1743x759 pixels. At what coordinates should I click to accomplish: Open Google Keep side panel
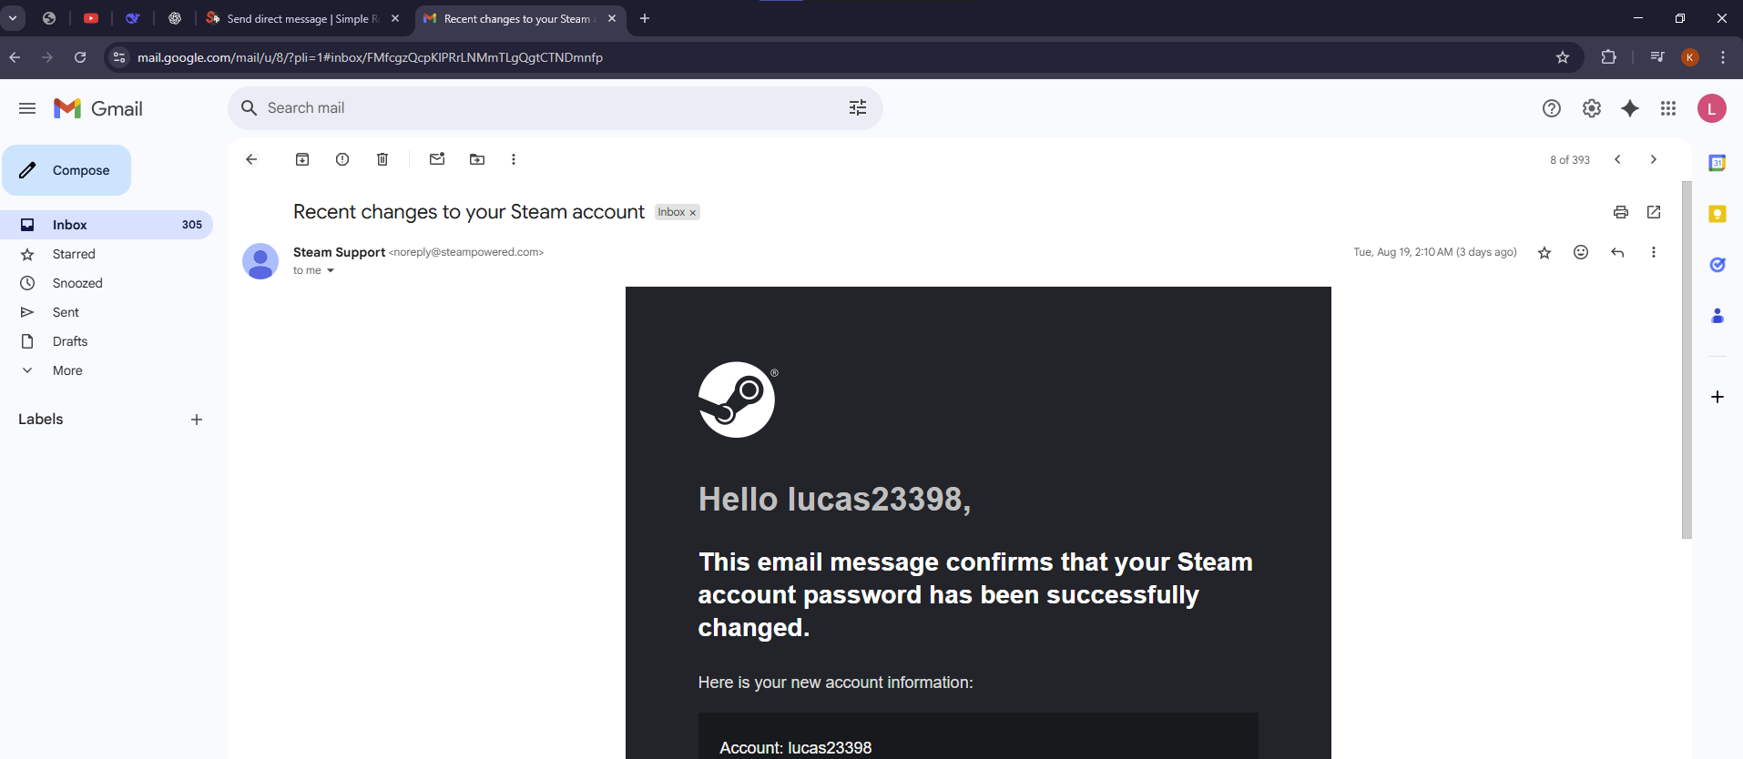click(1718, 214)
